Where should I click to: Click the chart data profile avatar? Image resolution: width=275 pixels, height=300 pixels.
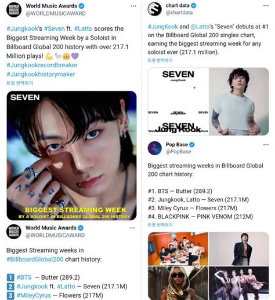pyautogui.click(x=155, y=9)
